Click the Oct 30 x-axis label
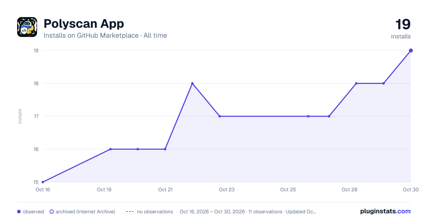 (411, 190)
